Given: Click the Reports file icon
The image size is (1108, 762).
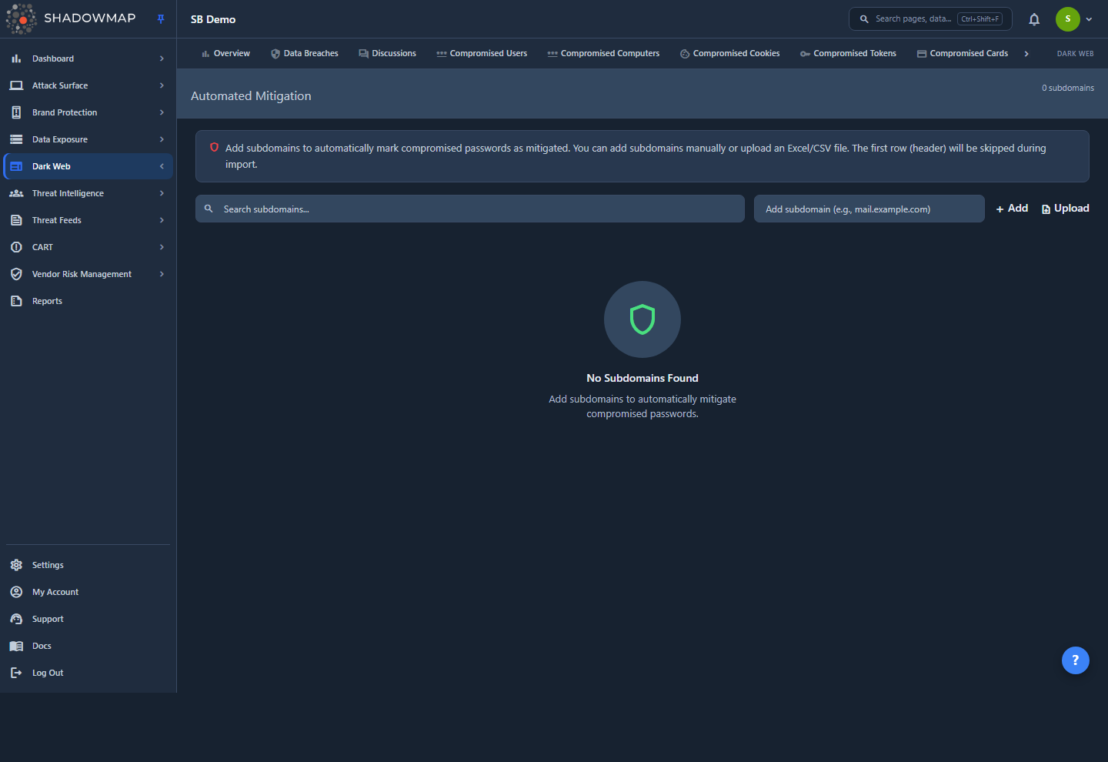Looking at the screenshot, I should (x=16, y=301).
